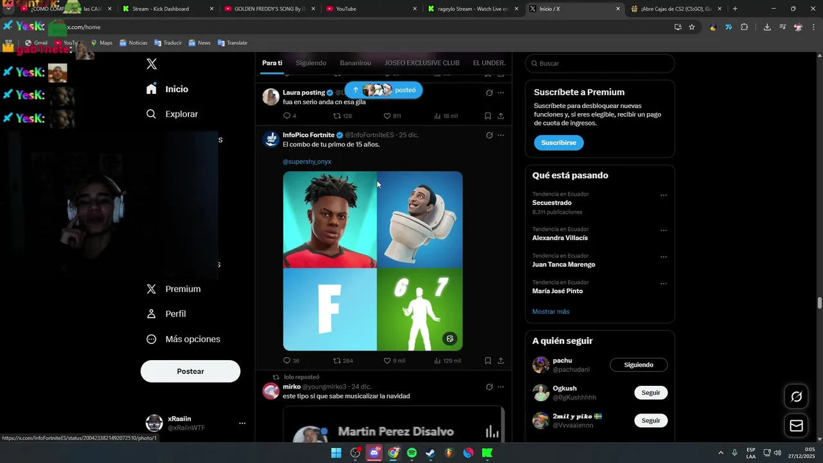This screenshot has height=463, width=823.
Task: Open Más opciones menu in sidebar
Action: 183,339
